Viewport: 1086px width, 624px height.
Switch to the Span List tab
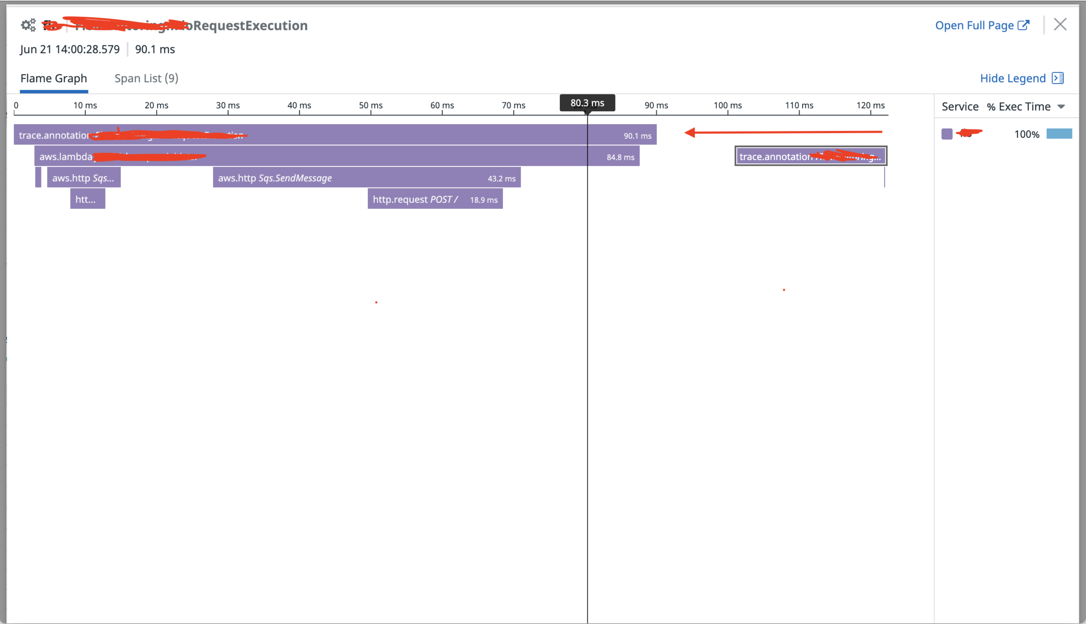(x=146, y=78)
